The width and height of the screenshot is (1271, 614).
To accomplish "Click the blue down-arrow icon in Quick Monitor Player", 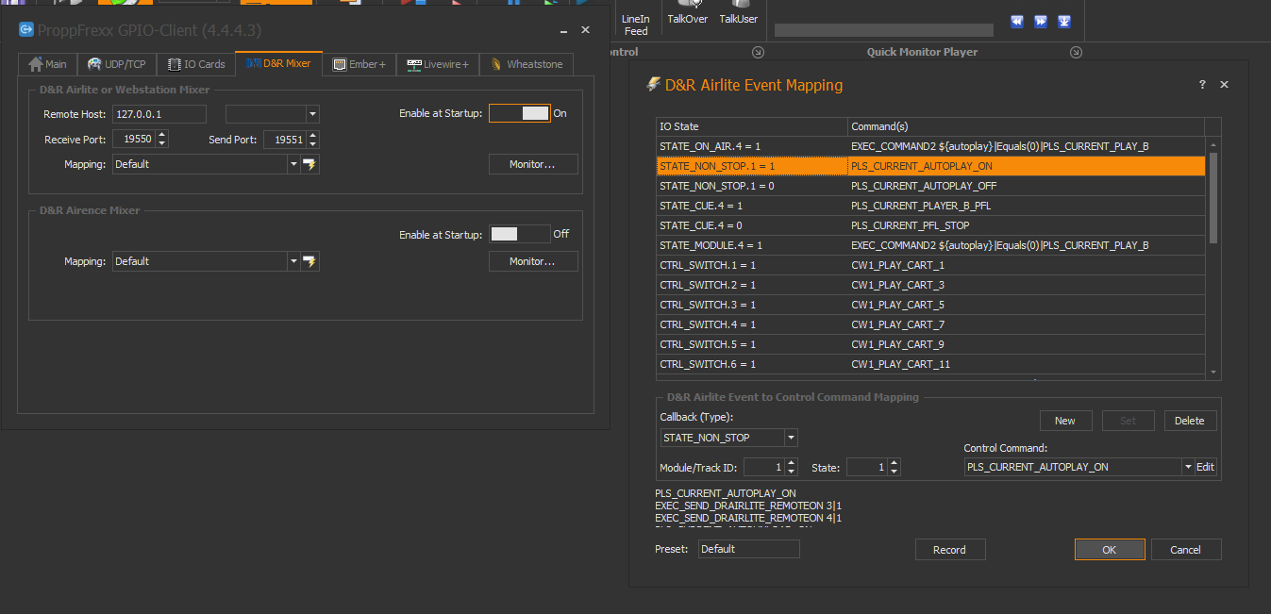I will click(x=1063, y=22).
